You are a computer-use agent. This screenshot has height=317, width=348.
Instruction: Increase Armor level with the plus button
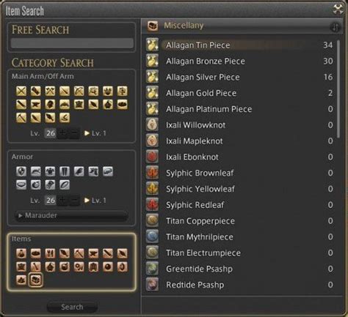pyautogui.click(x=62, y=201)
